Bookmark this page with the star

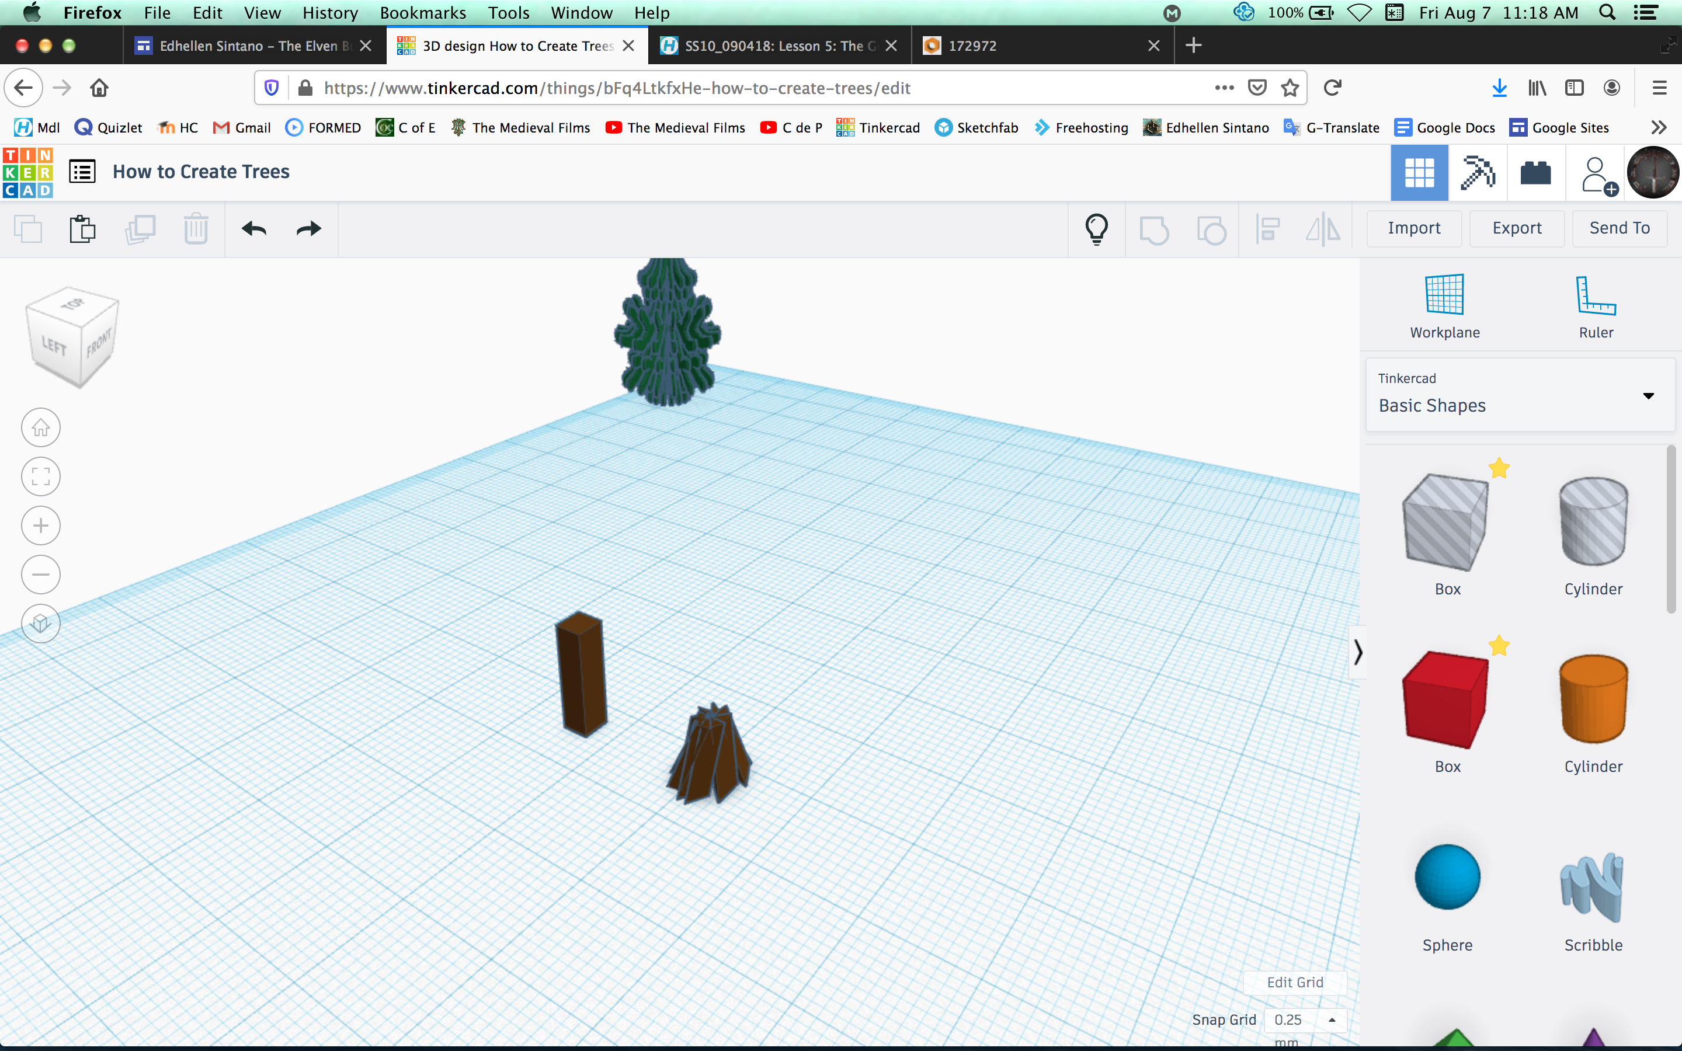(1290, 88)
